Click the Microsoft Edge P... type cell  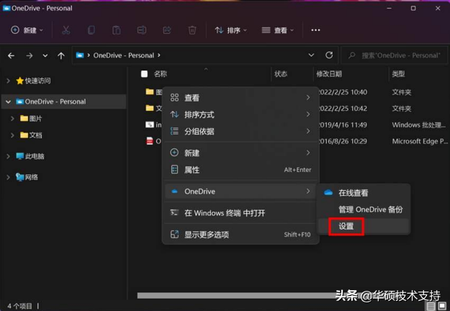(x=420, y=141)
